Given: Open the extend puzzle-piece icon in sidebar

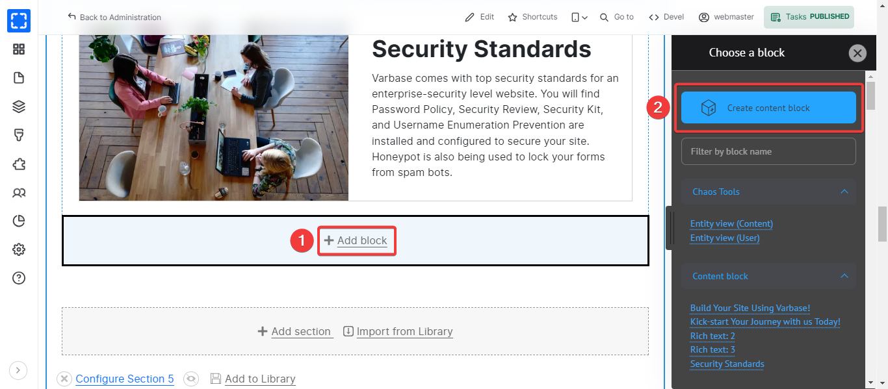Looking at the screenshot, I should point(19,164).
